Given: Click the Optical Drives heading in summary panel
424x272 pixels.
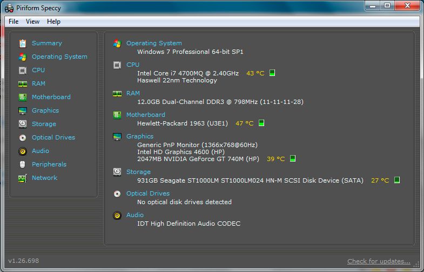Looking at the screenshot, I should [148, 193].
